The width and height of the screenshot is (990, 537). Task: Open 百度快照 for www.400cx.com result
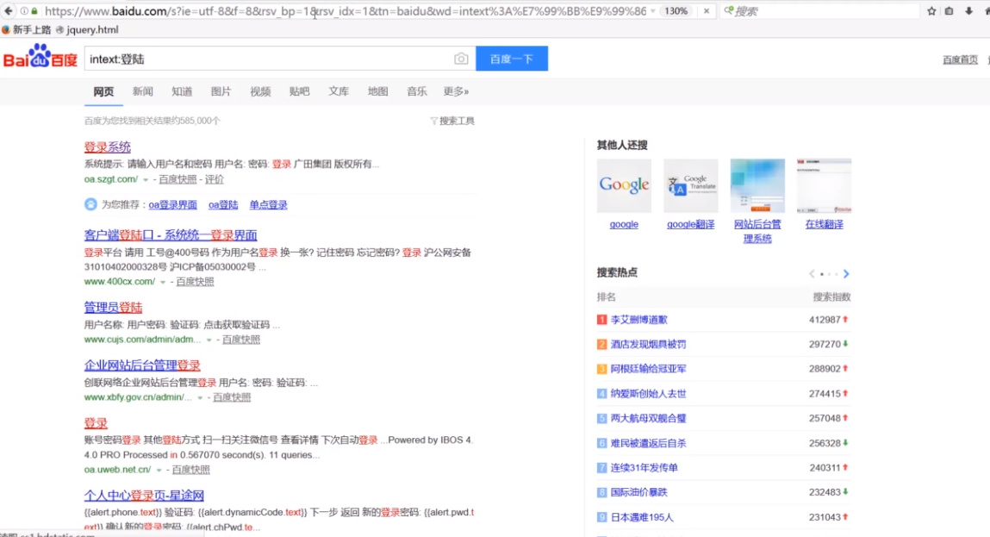click(195, 282)
